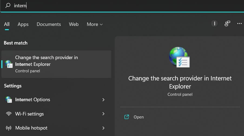Open the More dropdown
Screen dimensions: 244x136
95,24
